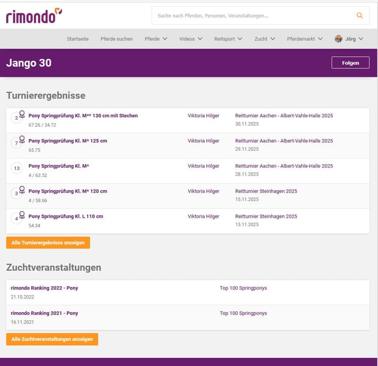This screenshot has width=378, height=366.
Task: Click the 2nd place rosette badge
Action: click(18, 117)
